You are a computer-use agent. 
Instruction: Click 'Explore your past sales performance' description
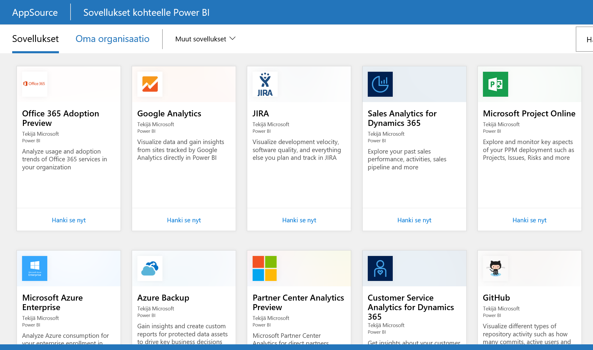coord(407,159)
